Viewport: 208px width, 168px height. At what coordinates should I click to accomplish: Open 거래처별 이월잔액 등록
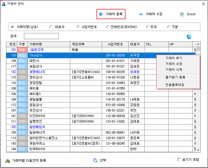[29, 161]
